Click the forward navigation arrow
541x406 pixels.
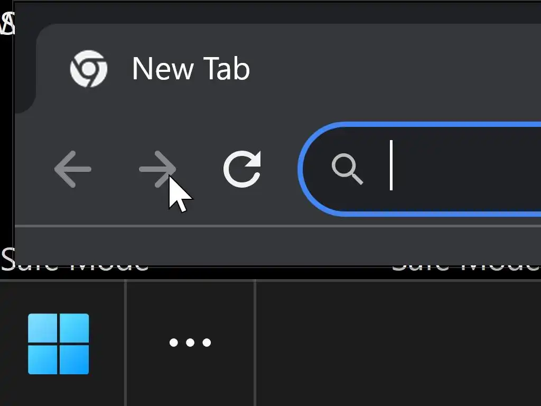pyautogui.click(x=157, y=169)
